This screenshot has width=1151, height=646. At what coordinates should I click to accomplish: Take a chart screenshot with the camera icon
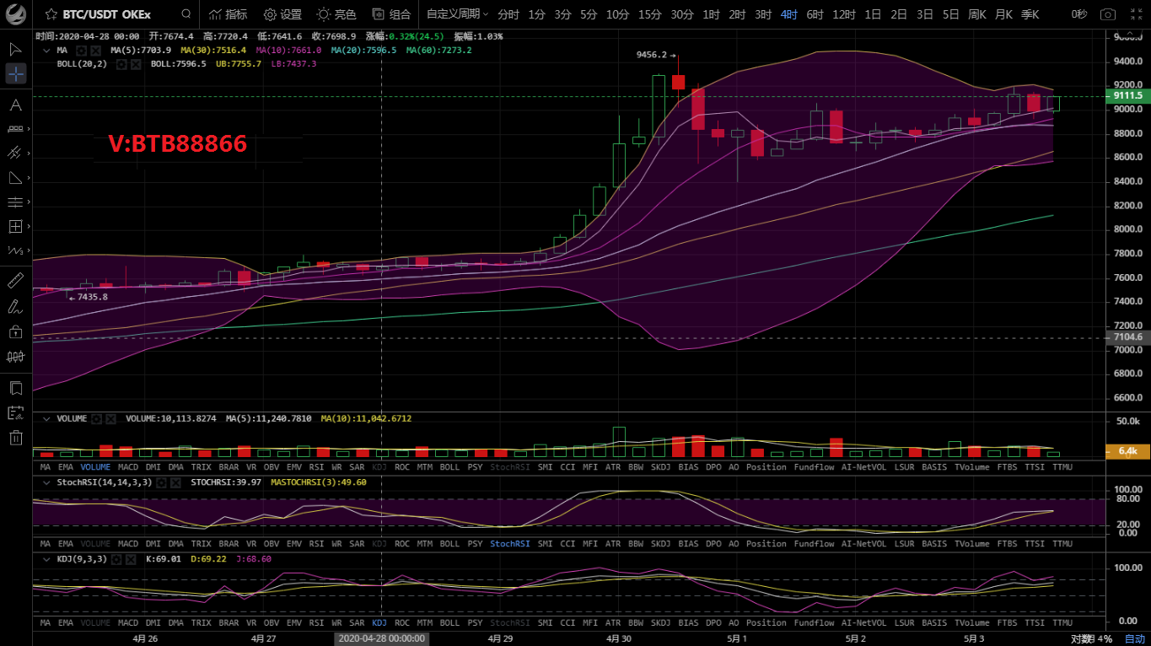pos(1108,14)
